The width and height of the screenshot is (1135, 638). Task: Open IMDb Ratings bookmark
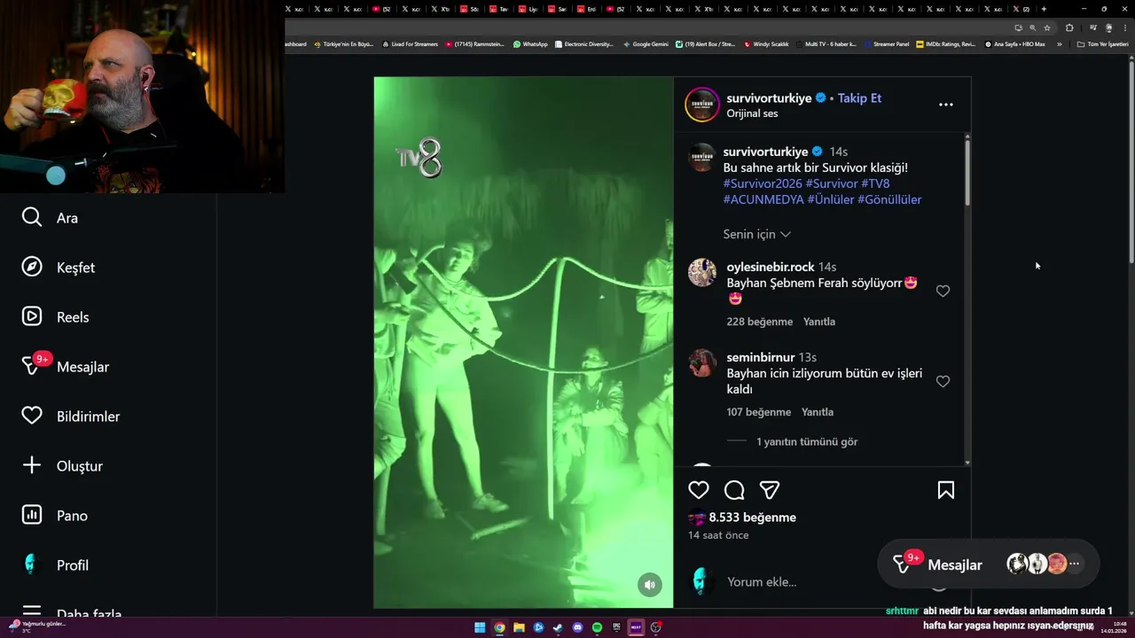pyautogui.click(x=945, y=43)
